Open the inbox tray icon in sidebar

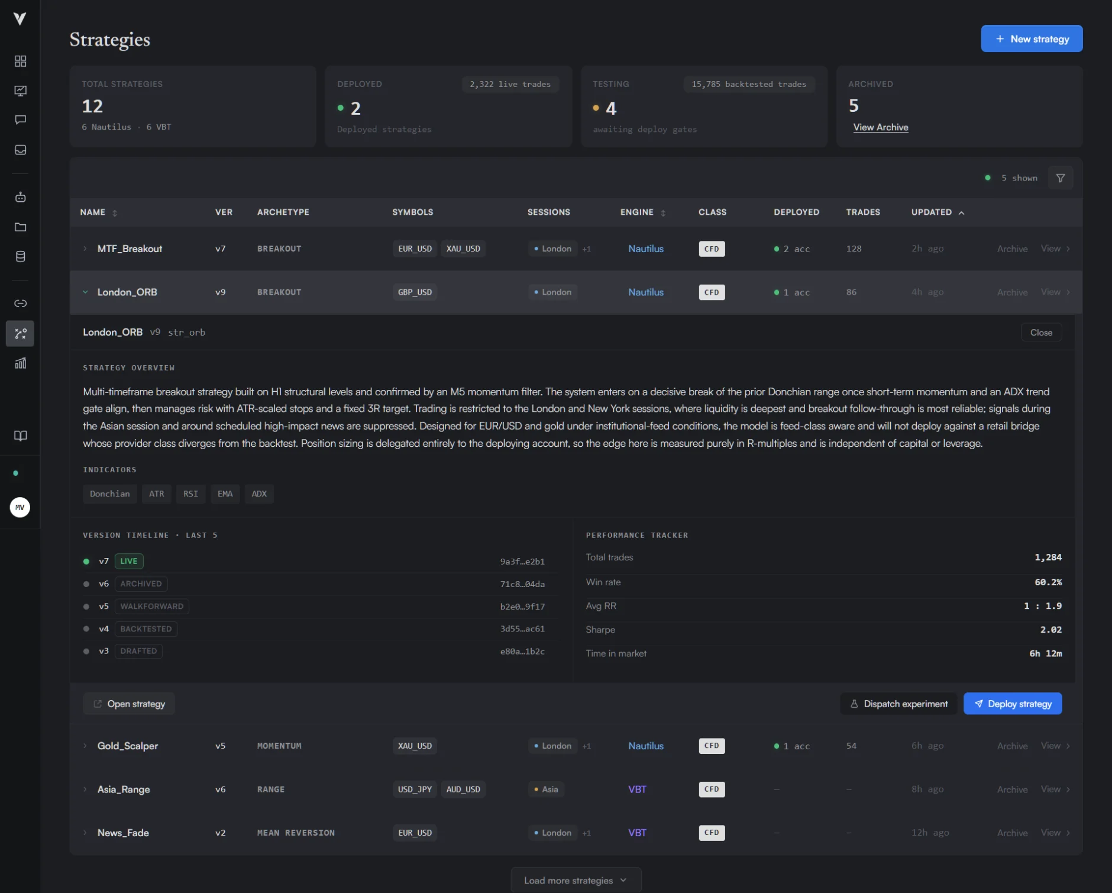click(x=20, y=150)
